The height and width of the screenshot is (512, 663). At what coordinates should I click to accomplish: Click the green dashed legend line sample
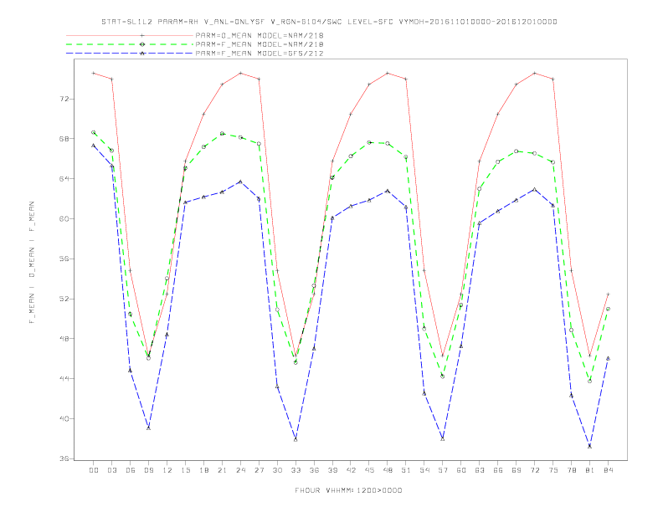(130, 44)
